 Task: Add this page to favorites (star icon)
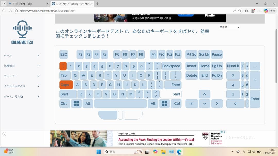point(240,11)
